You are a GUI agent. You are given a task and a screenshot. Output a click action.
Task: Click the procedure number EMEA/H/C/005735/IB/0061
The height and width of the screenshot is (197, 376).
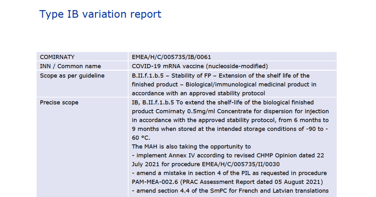point(171,57)
